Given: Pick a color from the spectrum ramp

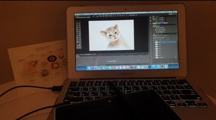Looking at the screenshot, I should 160,23.
